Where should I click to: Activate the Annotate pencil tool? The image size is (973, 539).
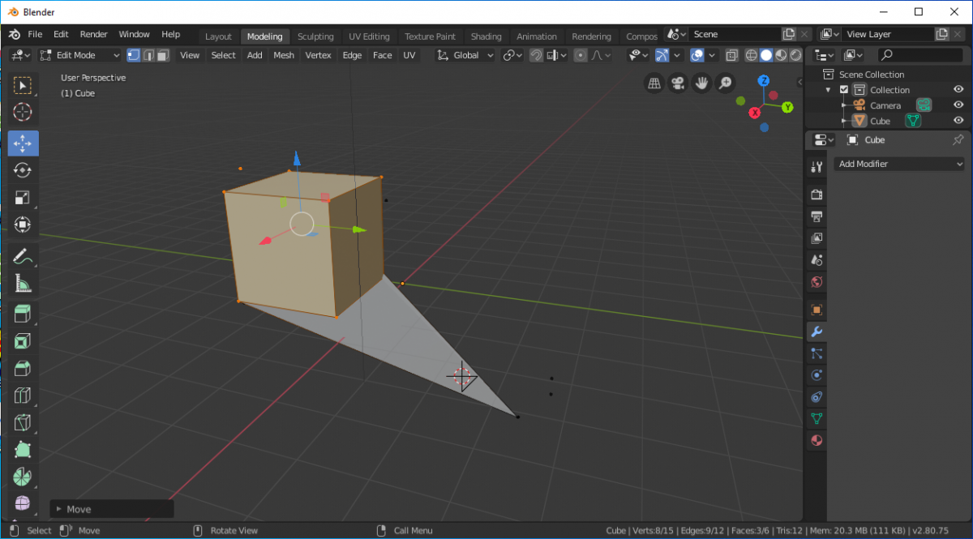[x=23, y=256]
